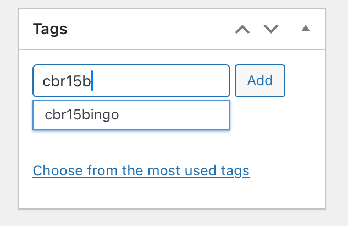Open the Choose from most used tags link

pos(141,171)
